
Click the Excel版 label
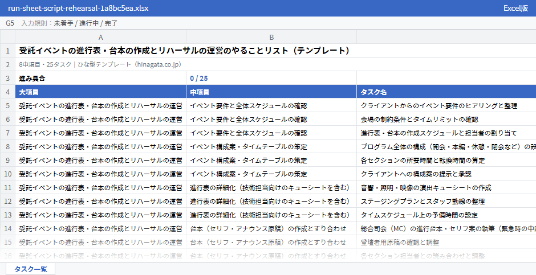pyautogui.click(x=515, y=8)
